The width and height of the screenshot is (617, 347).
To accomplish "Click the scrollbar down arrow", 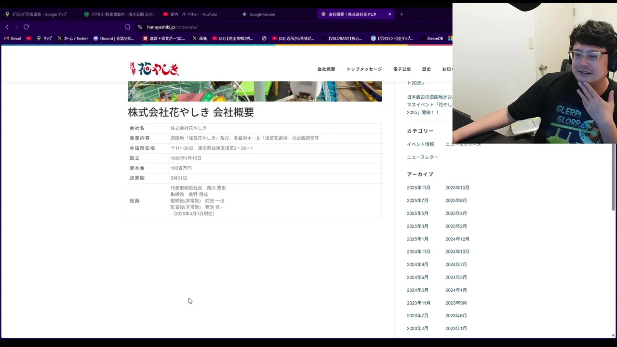I will tap(613, 335).
